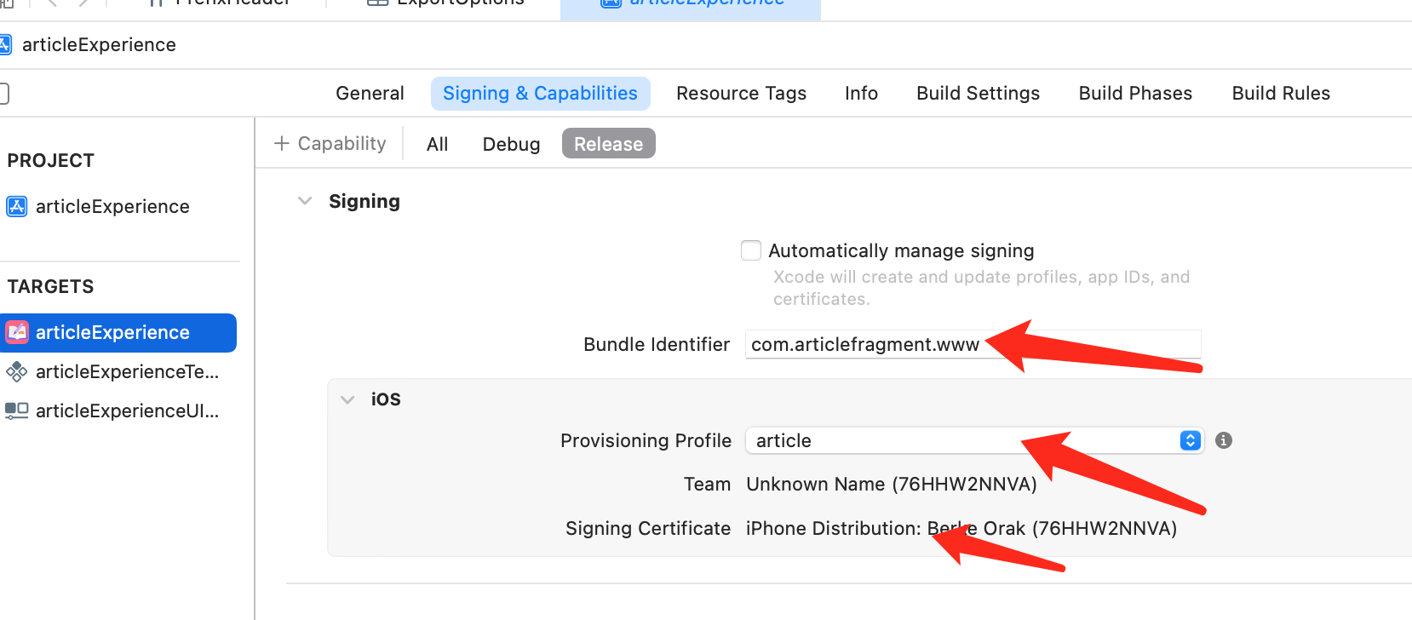Click the provisioning profile info icon
1412x620 pixels.
[x=1224, y=440]
